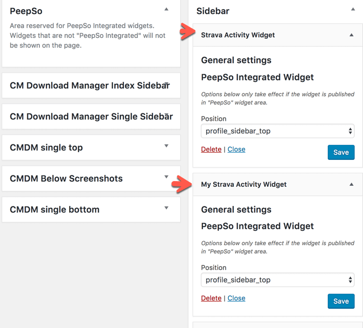This screenshot has width=363, height=328.
Task: Expand CM Download Manager Single Sidebar arrow
Action: [x=166, y=115]
